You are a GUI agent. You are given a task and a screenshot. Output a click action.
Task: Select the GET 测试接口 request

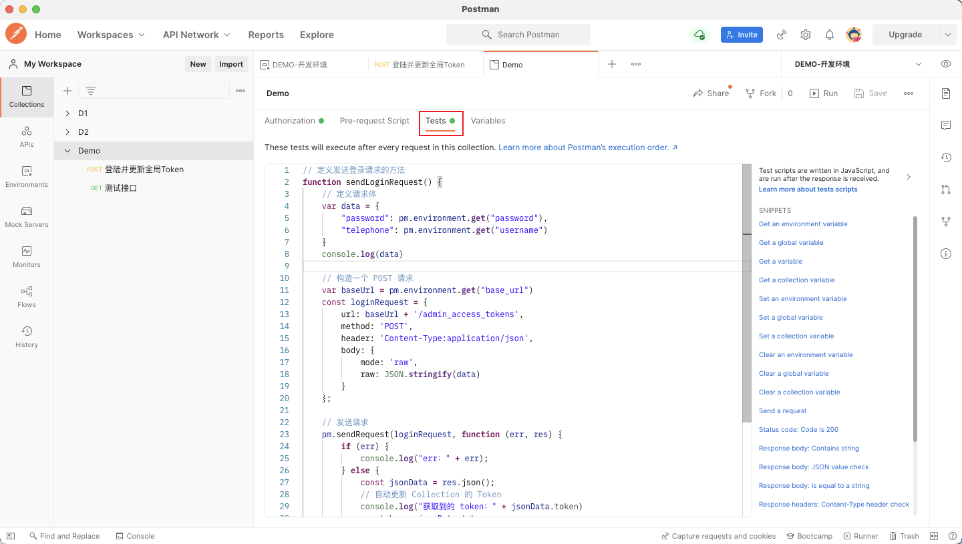154,188
